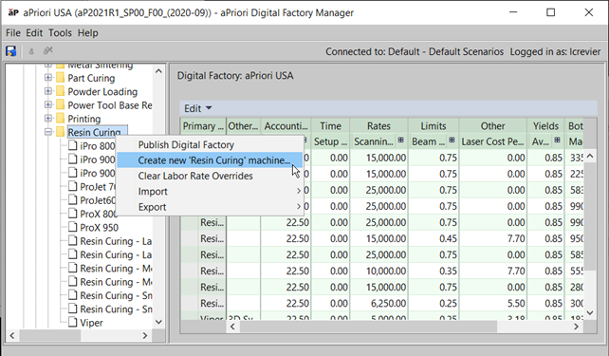The image size is (609, 356).
Task: Click the Time column group header
Action: (x=330, y=126)
